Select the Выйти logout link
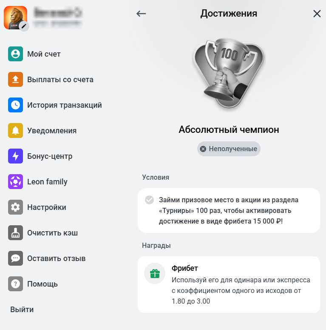Viewport: 326px width, 330px height. point(22,310)
